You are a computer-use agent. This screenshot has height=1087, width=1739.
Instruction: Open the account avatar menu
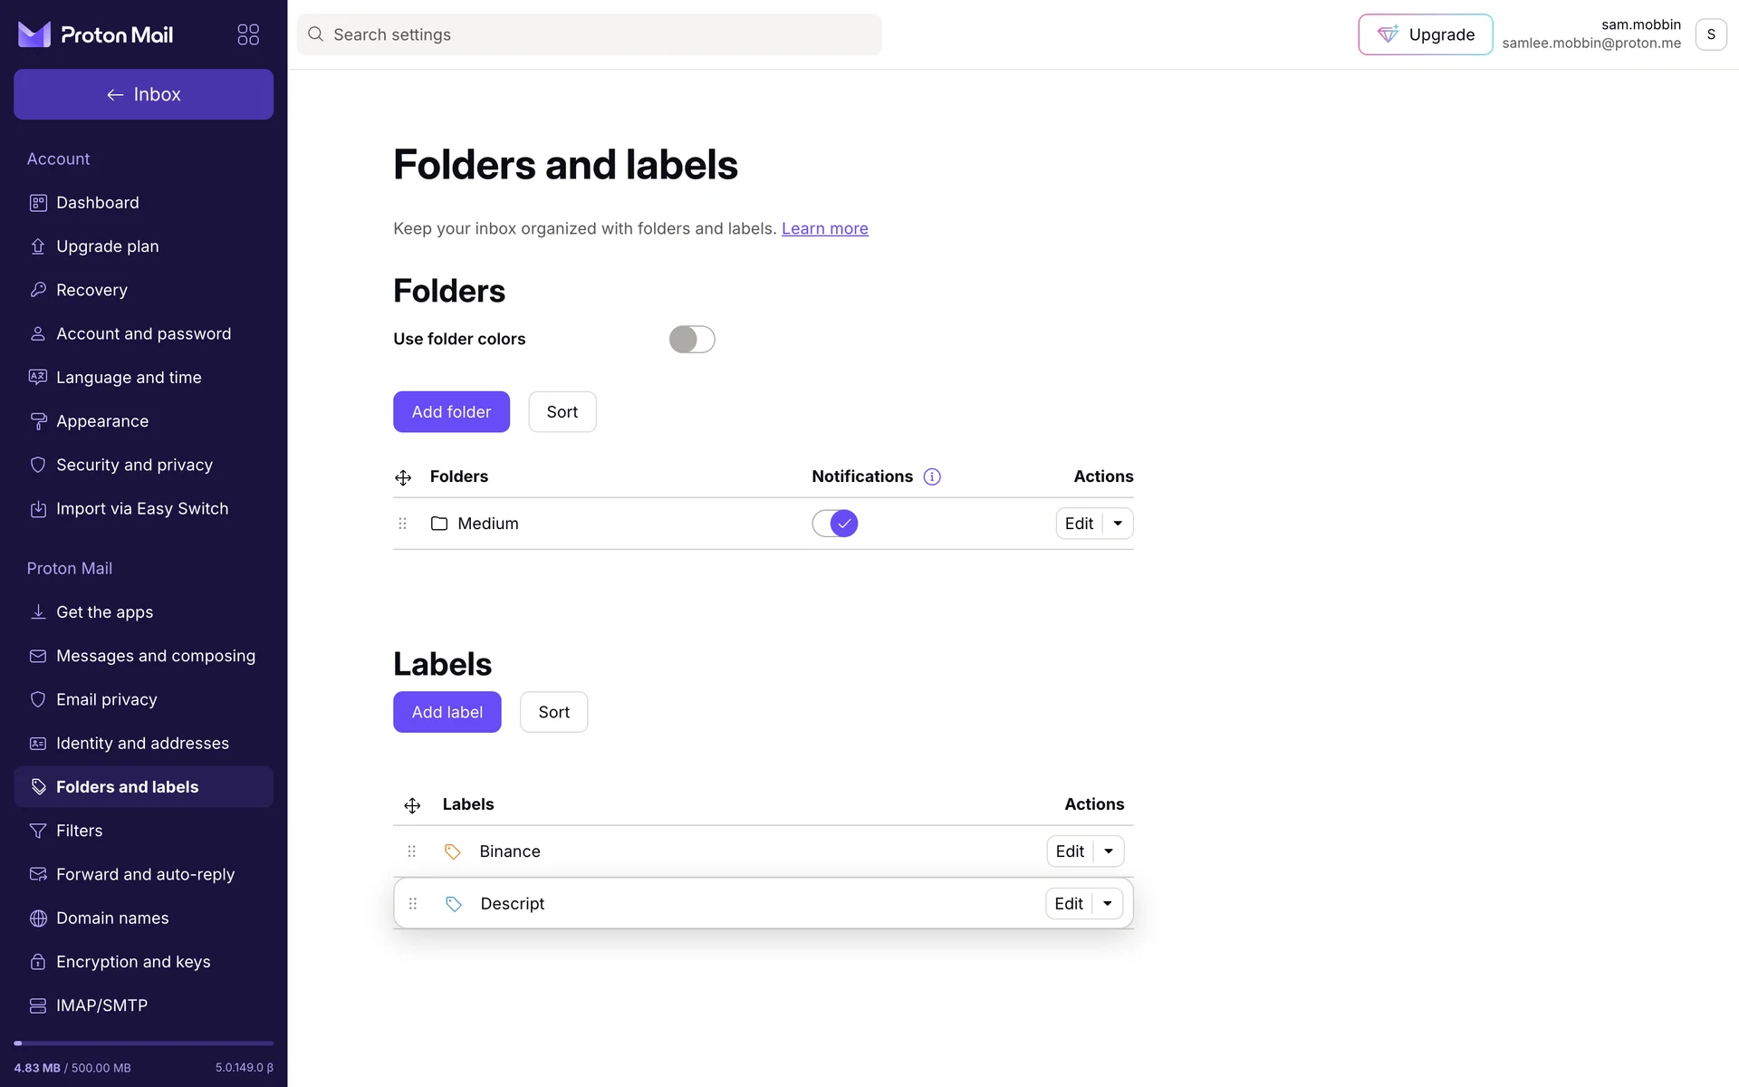[x=1710, y=34]
